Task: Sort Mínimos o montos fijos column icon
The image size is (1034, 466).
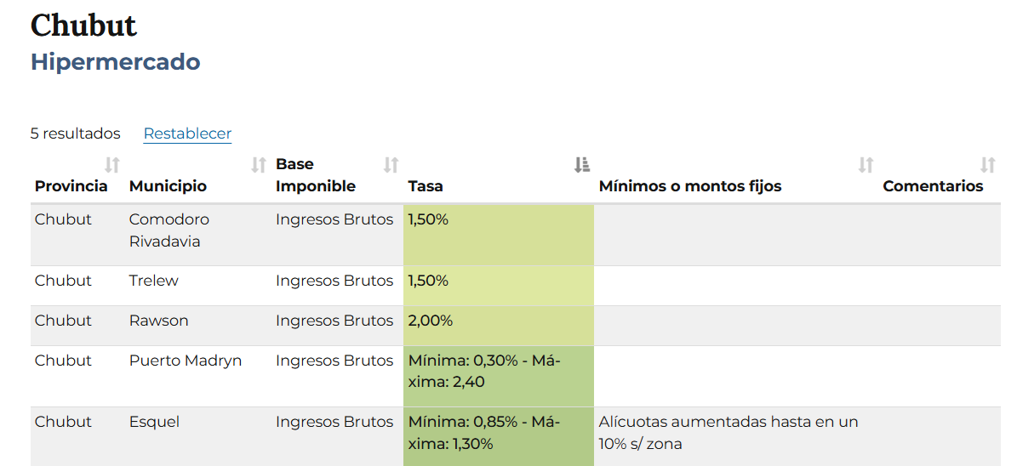Action: [865, 164]
